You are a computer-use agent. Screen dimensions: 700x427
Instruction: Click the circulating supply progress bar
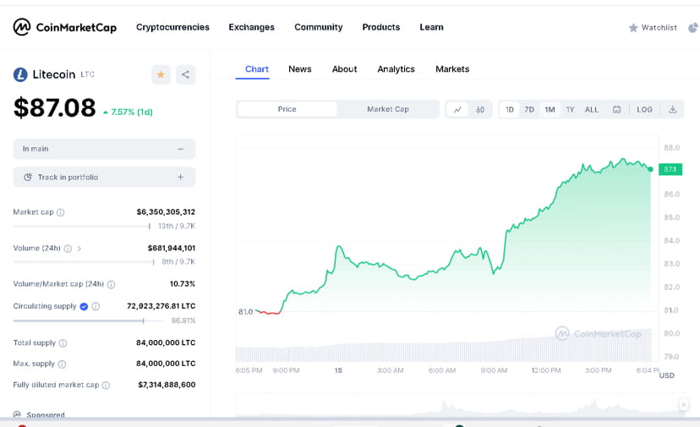click(88, 320)
